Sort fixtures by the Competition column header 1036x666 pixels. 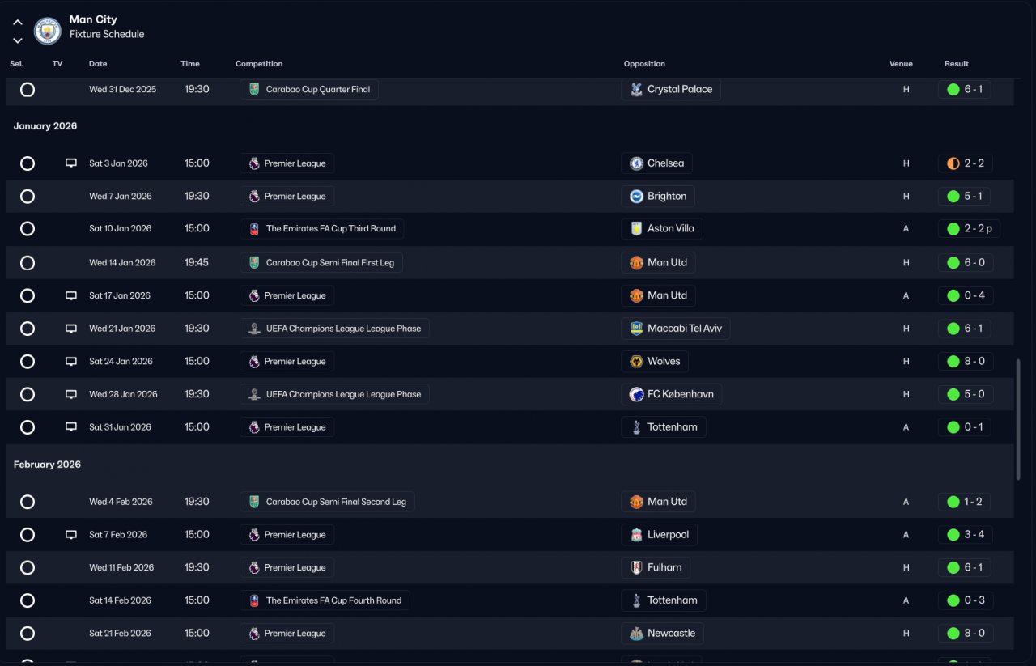[259, 64]
